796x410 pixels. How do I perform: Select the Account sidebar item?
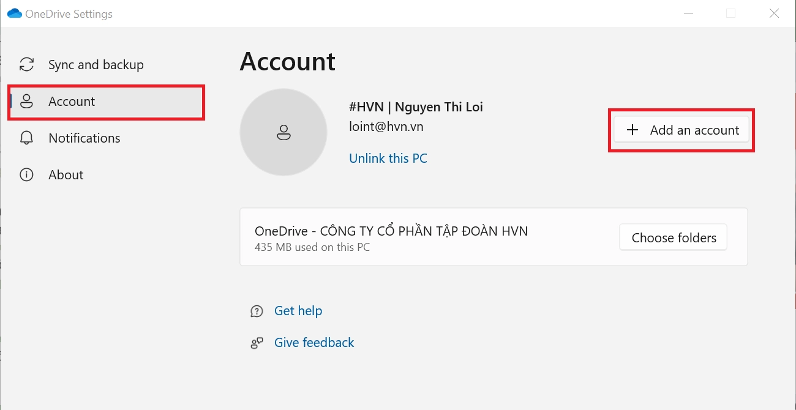pyautogui.click(x=72, y=102)
